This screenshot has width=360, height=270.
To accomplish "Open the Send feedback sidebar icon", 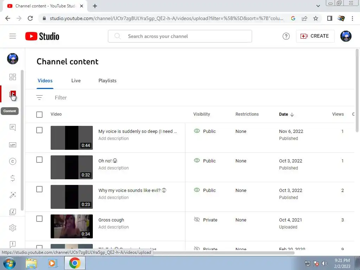I will coord(13,244).
